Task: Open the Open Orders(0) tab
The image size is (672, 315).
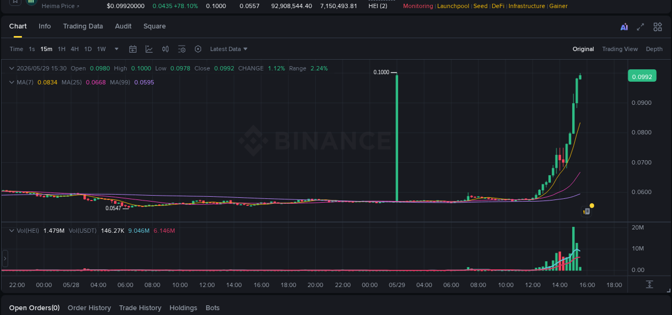Action: (x=34, y=308)
